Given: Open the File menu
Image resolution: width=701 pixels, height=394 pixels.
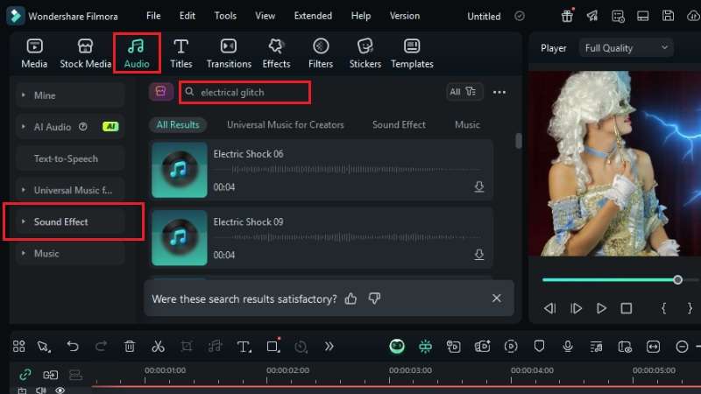Looking at the screenshot, I should point(153,16).
